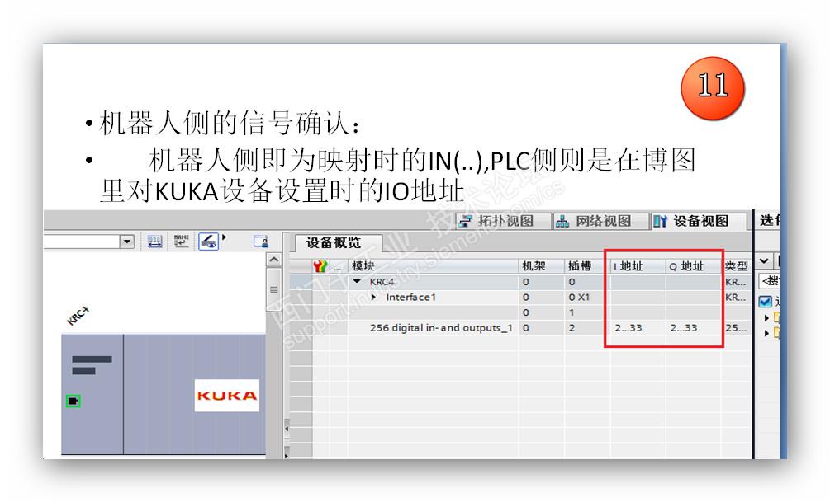830x502 pixels.
Task: Click the right splitter arrow at bottom
Action: click(x=287, y=455)
